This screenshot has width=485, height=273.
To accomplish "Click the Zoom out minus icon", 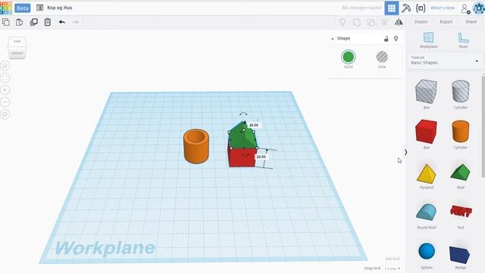I will pyautogui.click(x=5, y=102).
